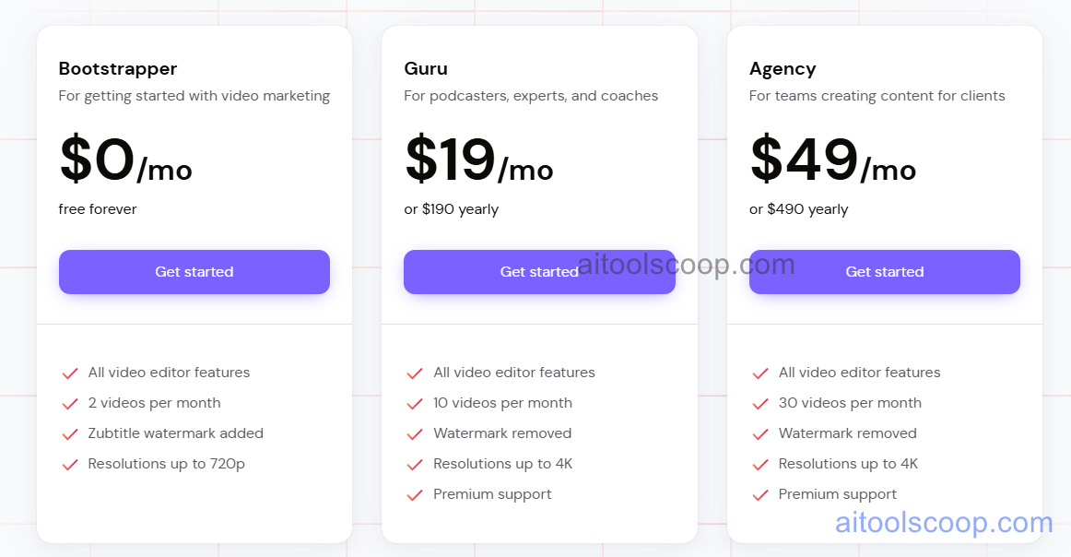Select the Agency plan heading

(x=783, y=68)
